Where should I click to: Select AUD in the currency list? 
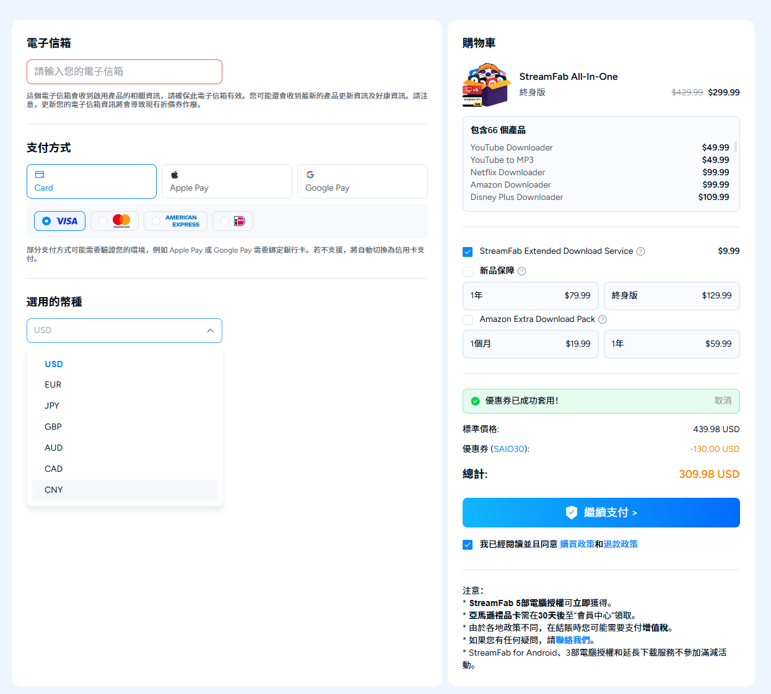pyautogui.click(x=125, y=448)
